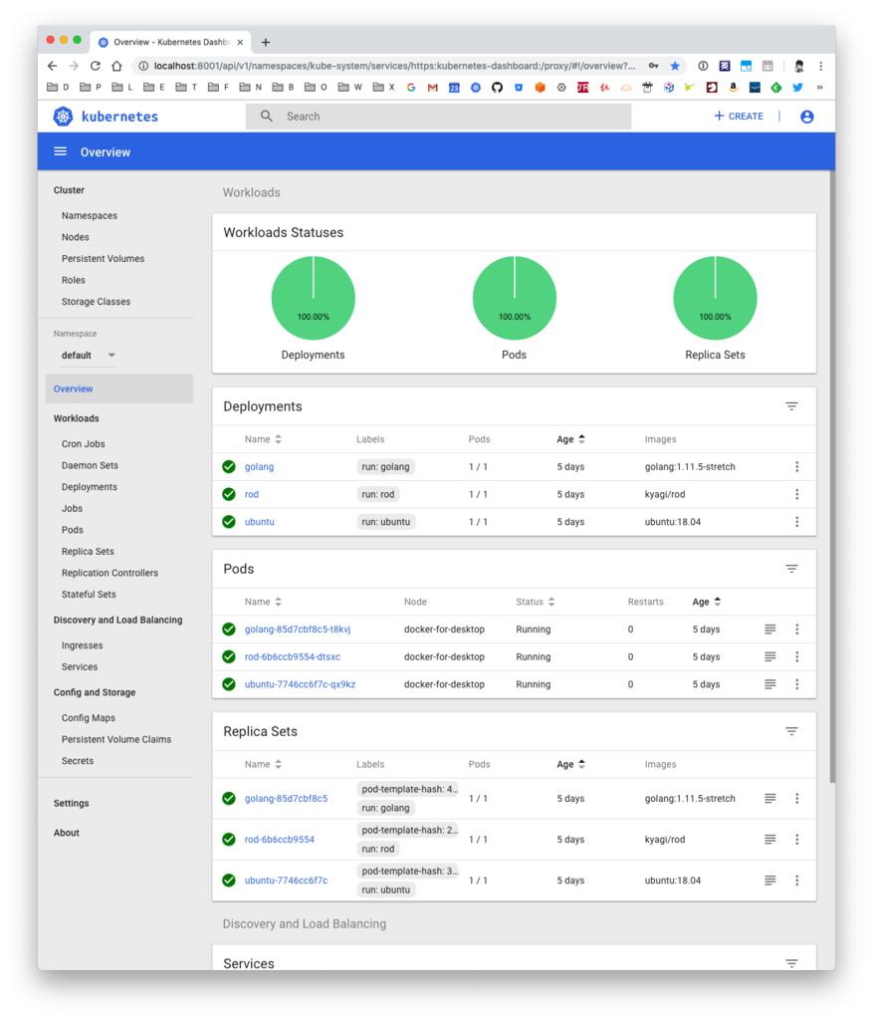
Task: Open the hamburger menu next to Overview
Action: (x=61, y=151)
